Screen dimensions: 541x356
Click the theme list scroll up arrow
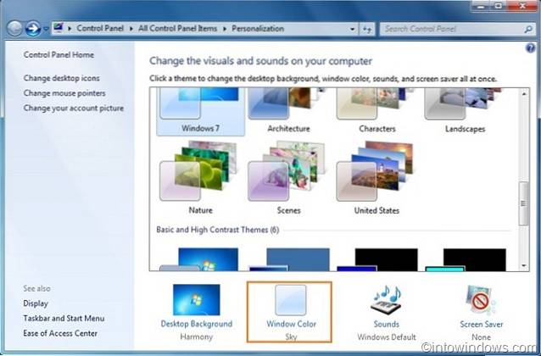click(x=524, y=93)
